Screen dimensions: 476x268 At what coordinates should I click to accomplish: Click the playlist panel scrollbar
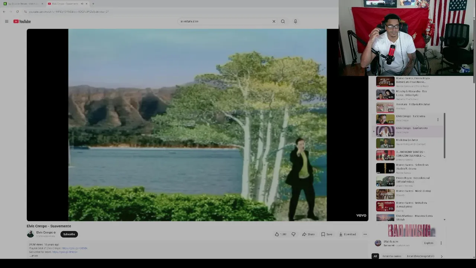pyautogui.click(x=444, y=136)
